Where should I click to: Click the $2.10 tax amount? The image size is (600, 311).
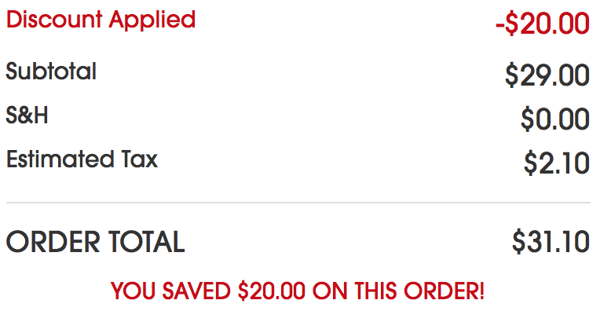[x=557, y=163]
